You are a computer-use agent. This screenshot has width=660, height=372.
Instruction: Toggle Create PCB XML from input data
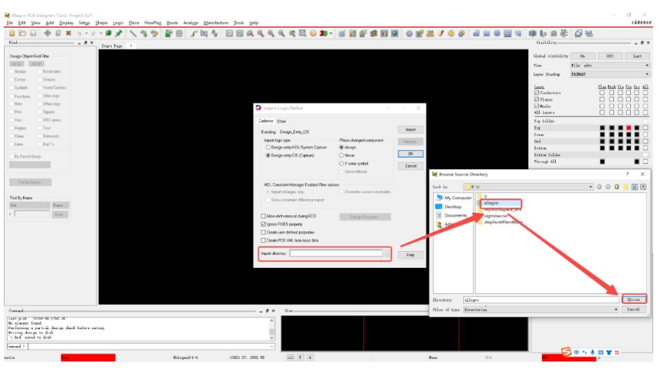point(264,240)
